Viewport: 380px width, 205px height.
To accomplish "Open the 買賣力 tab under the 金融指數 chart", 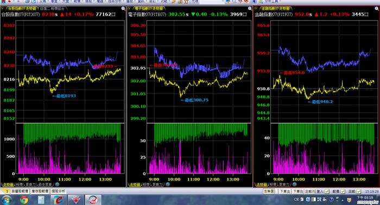I will [x=284, y=184].
